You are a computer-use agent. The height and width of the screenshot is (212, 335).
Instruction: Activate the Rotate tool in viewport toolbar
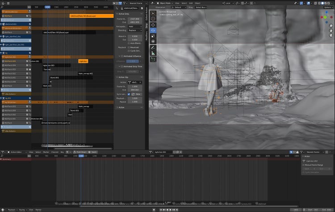[153, 30]
